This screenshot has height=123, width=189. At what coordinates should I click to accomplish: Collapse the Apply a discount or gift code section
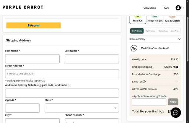pyautogui.click(x=149, y=96)
